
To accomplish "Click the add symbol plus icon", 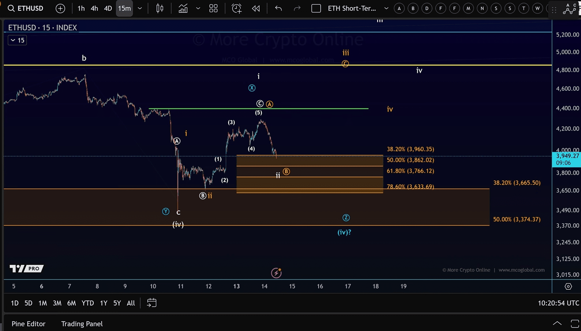I will pyautogui.click(x=60, y=8).
